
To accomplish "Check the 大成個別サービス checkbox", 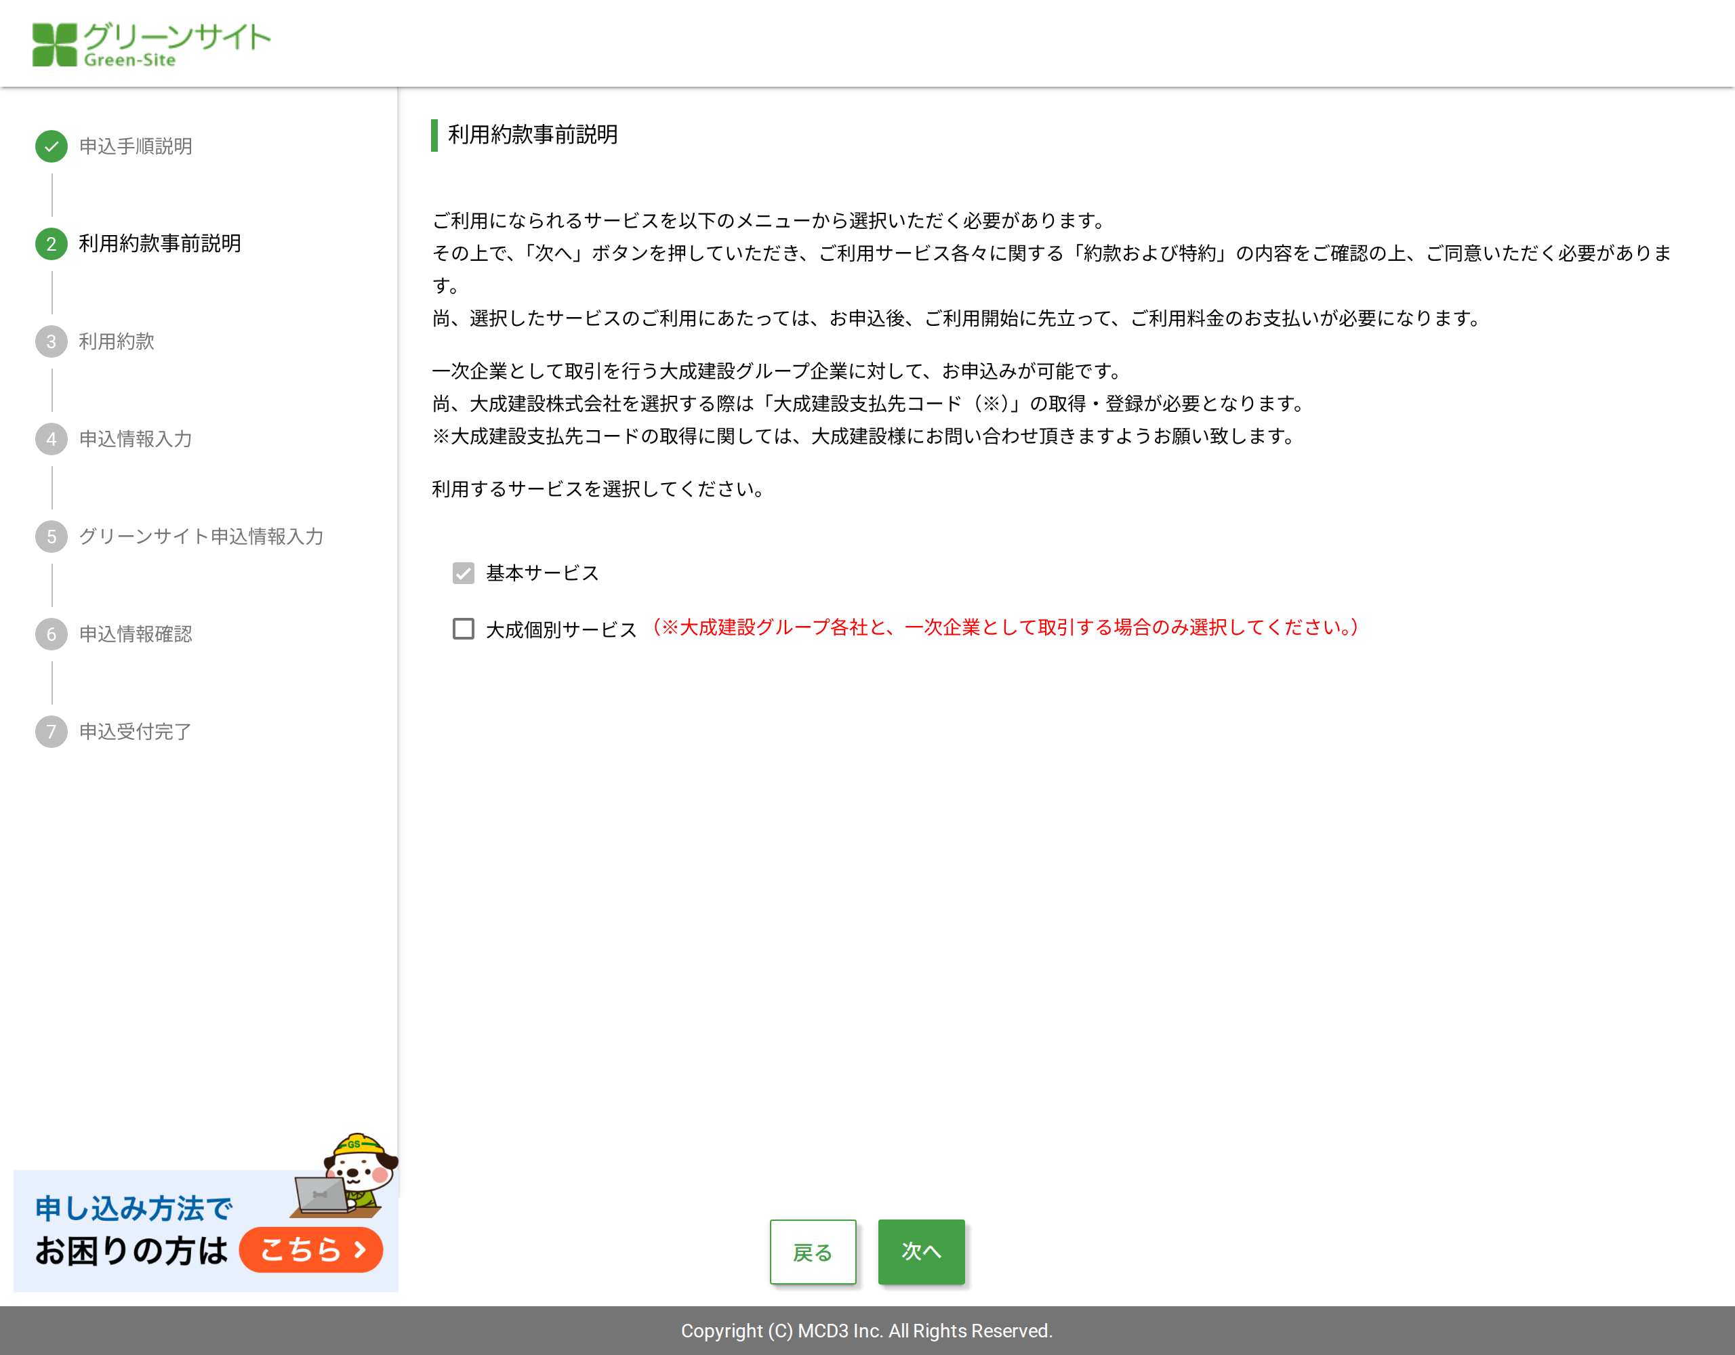I will point(463,629).
